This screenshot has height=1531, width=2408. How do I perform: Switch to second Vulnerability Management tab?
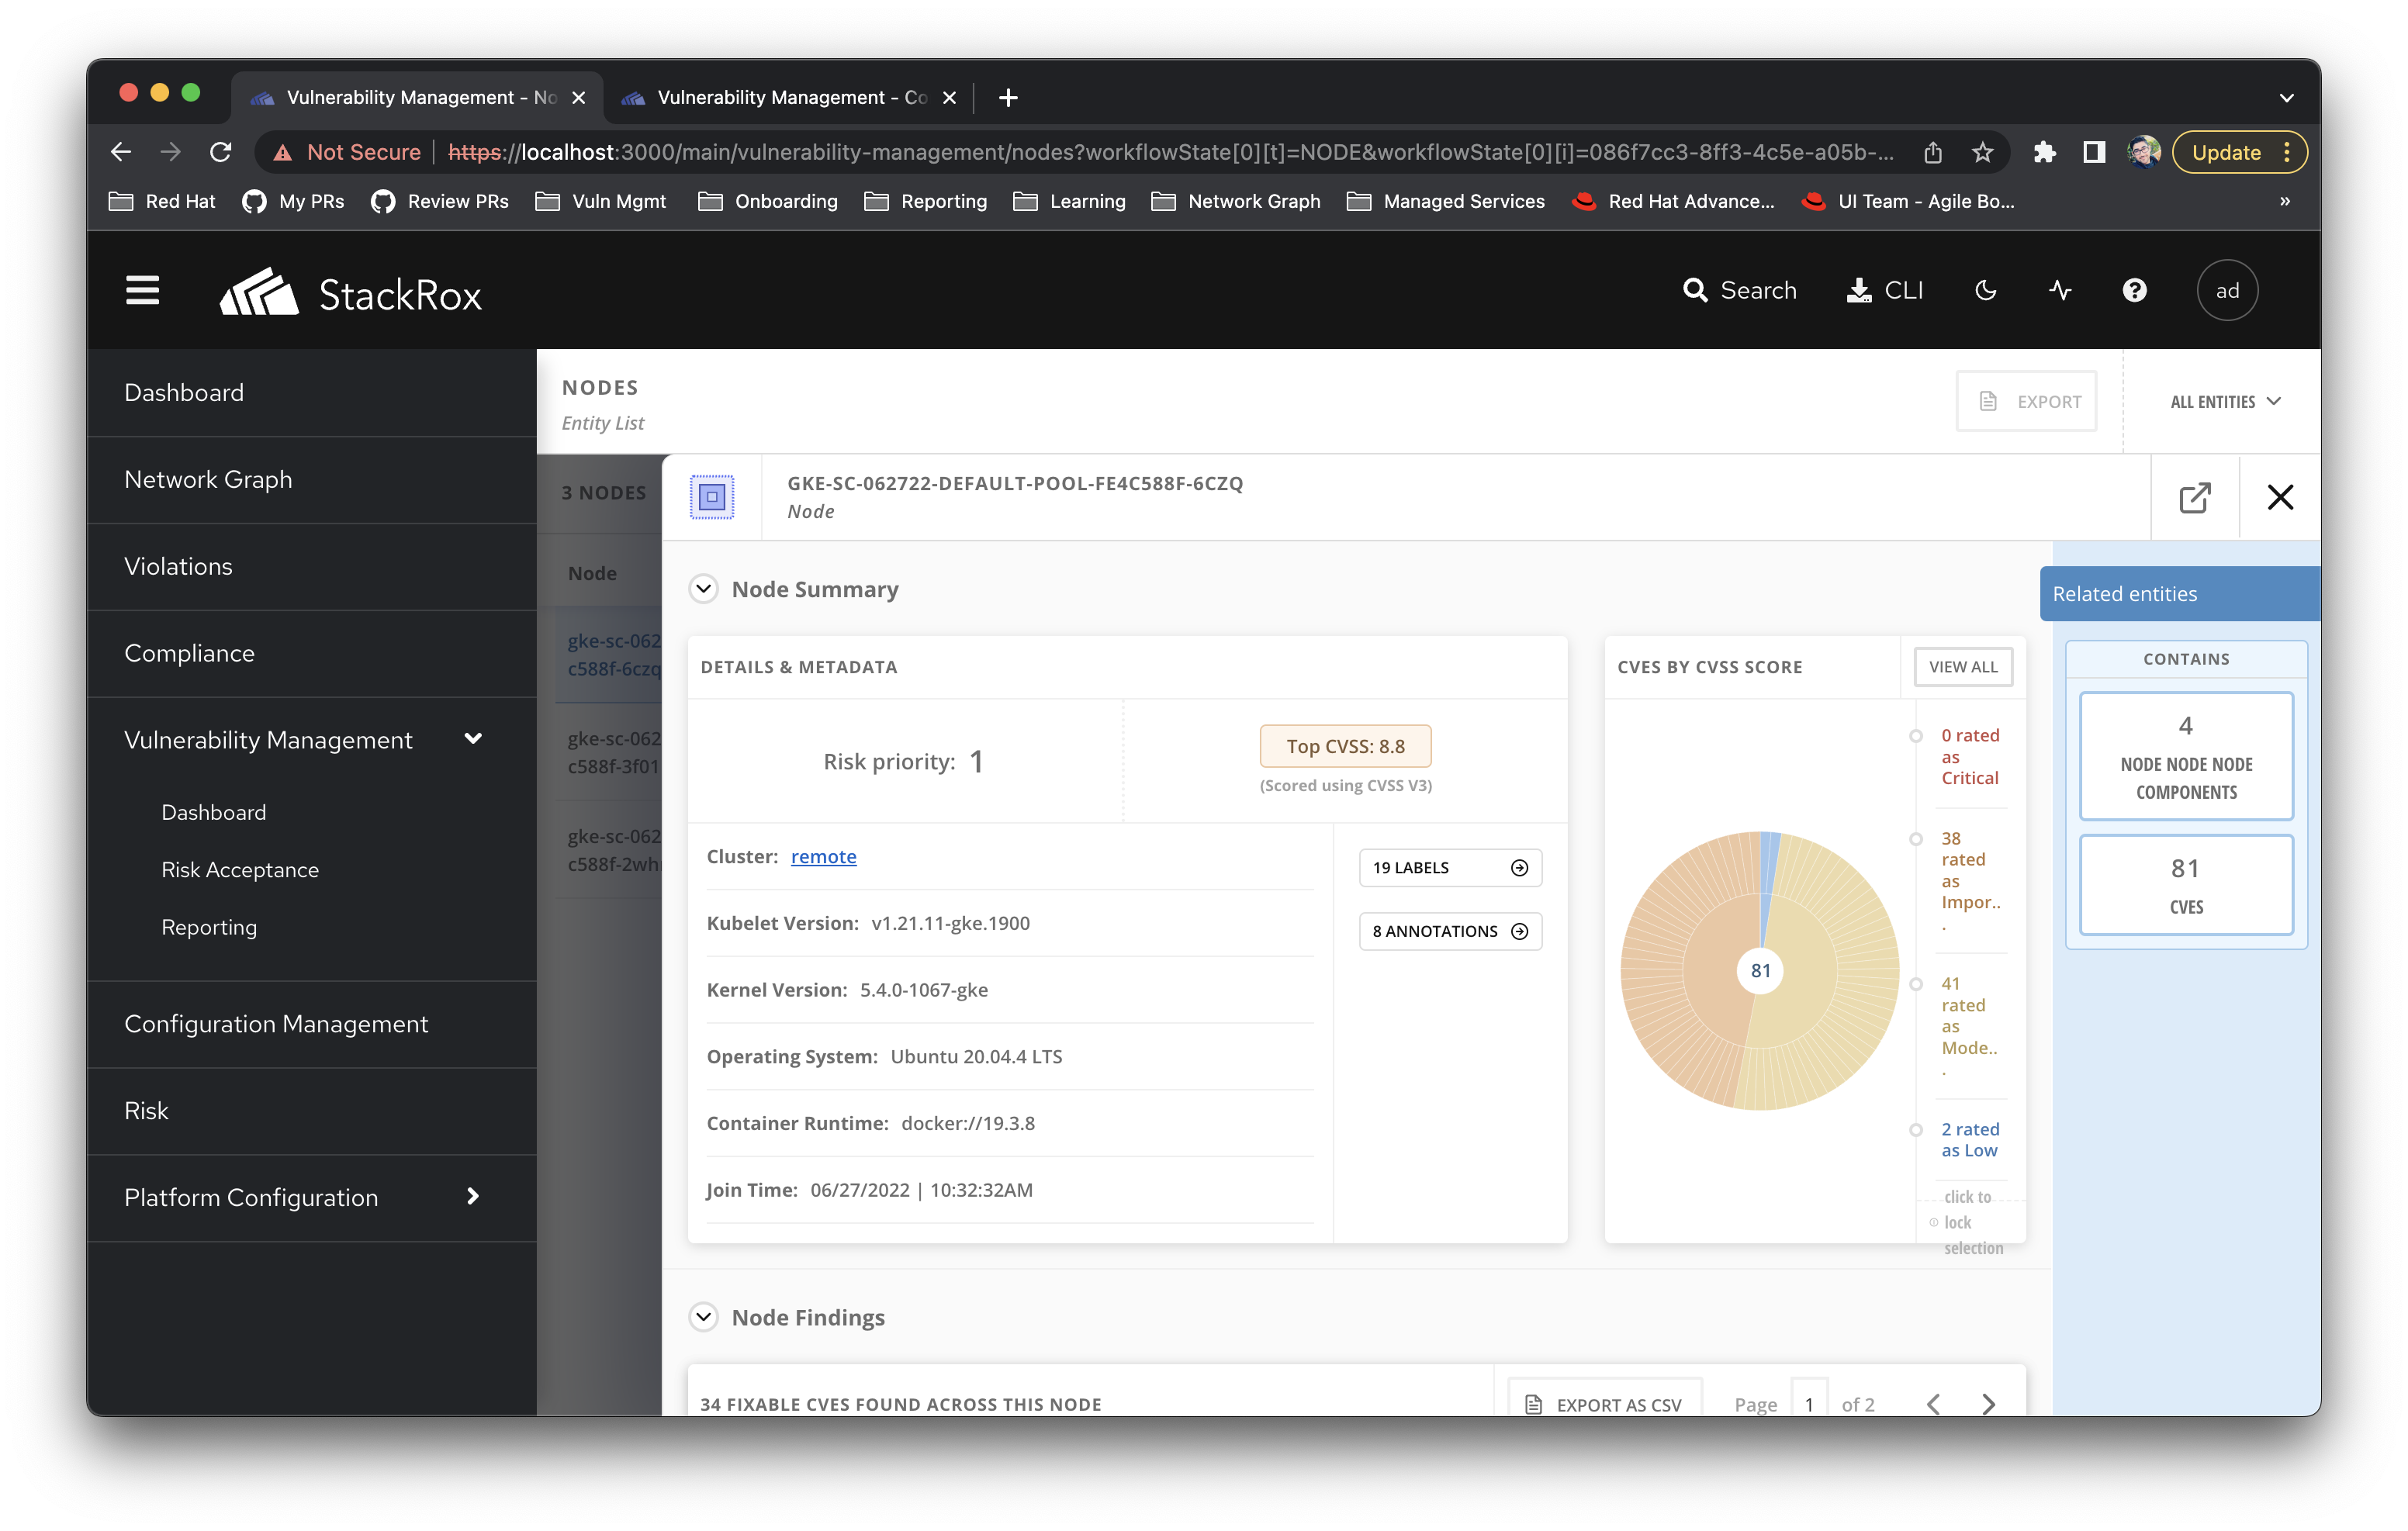(790, 97)
